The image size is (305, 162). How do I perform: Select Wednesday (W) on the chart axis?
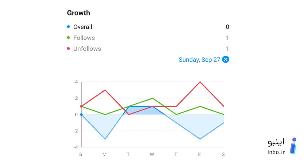tap(152, 154)
